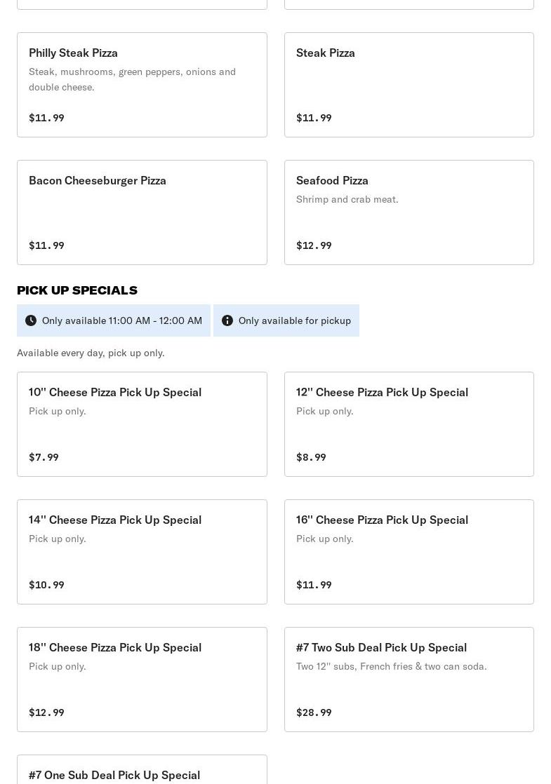Click the $28.99 price on Two Sub Deal
This screenshot has height=784, width=551.
point(314,712)
